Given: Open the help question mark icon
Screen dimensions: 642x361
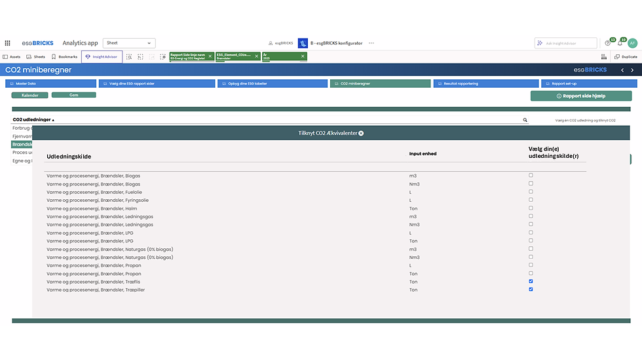Looking at the screenshot, I should 608,43.
